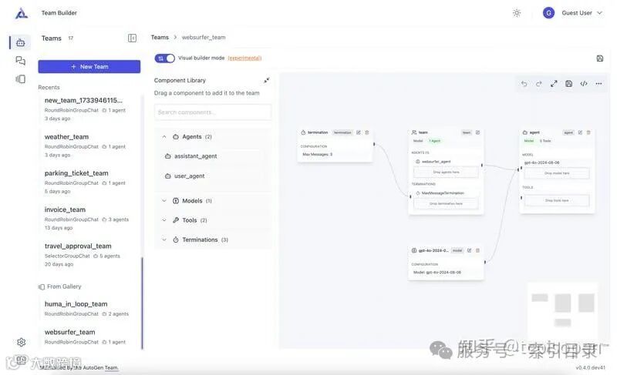
Task: Edit the termination node
Action: pos(359,132)
